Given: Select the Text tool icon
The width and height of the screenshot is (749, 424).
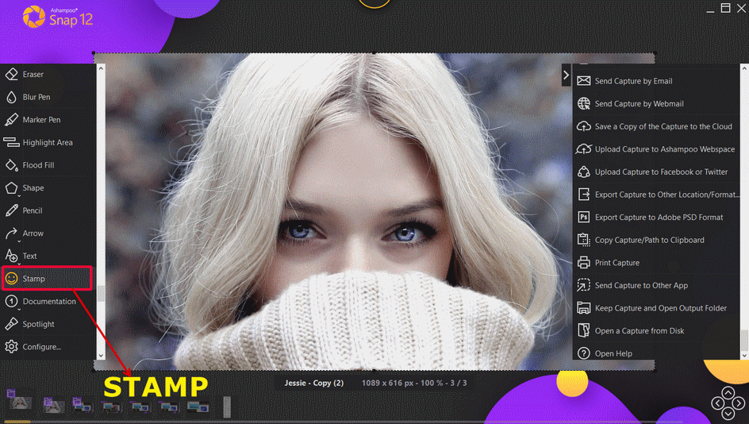Looking at the screenshot, I should 11,256.
